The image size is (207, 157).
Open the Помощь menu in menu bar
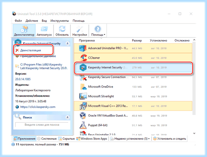(79, 21)
